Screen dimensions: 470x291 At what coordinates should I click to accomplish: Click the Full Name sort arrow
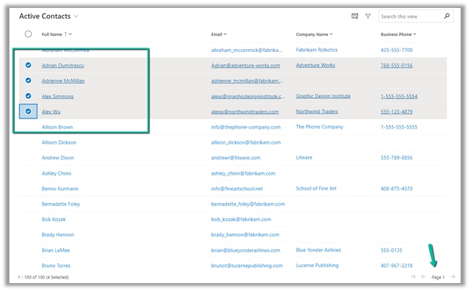(x=66, y=34)
